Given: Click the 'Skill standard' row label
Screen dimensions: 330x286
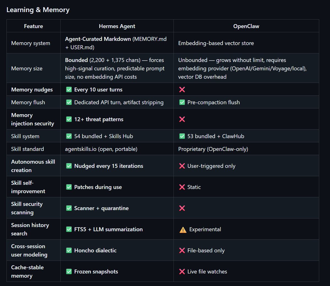Looking at the screenshot, I should (x=28, y=149).
